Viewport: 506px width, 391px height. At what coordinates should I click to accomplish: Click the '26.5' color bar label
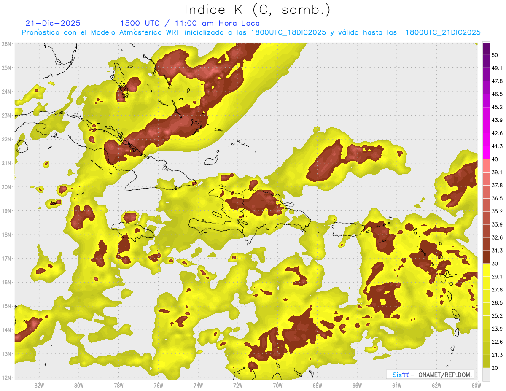pos(497,303)
